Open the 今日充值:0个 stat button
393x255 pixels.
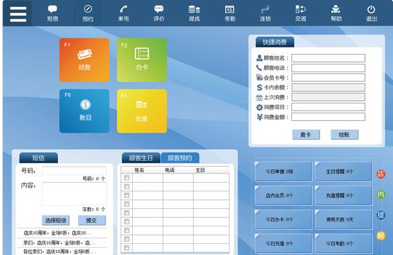point(283,243)
